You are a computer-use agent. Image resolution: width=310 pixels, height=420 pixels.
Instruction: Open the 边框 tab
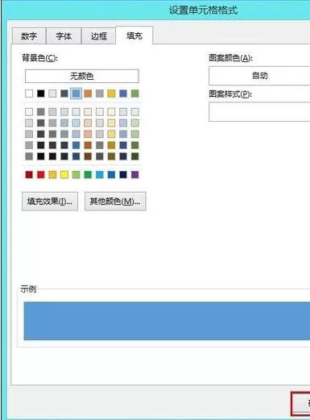pyautogui.click(x=98, y=35)
